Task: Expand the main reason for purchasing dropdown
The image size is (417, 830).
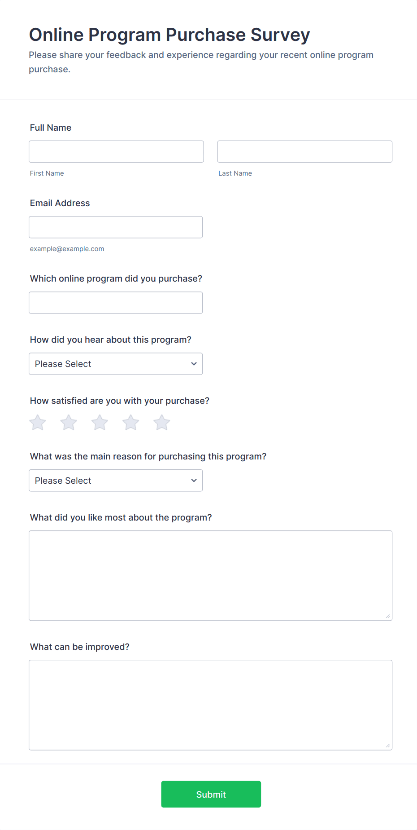Action: [115, 481]
